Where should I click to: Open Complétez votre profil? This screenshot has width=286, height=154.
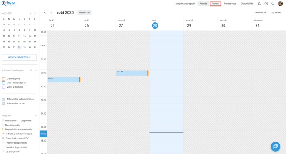(185, 4)
